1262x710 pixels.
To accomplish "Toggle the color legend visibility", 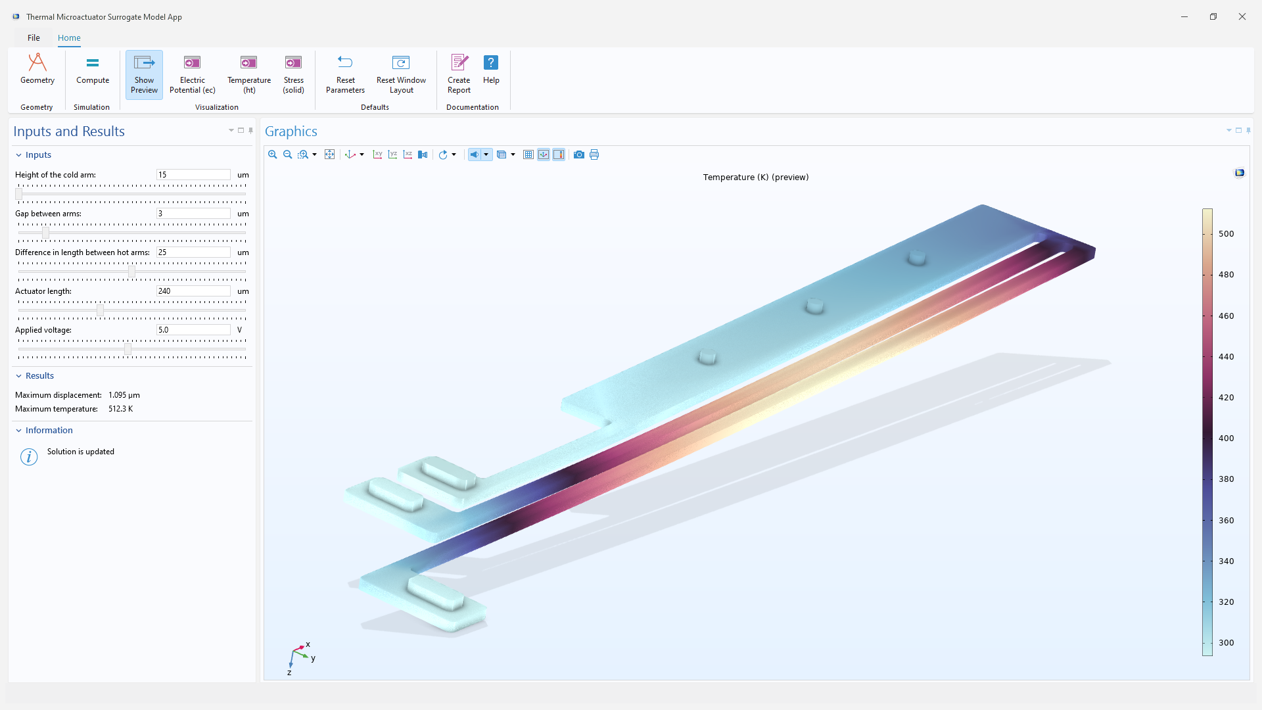I will [x=559, y=154].
